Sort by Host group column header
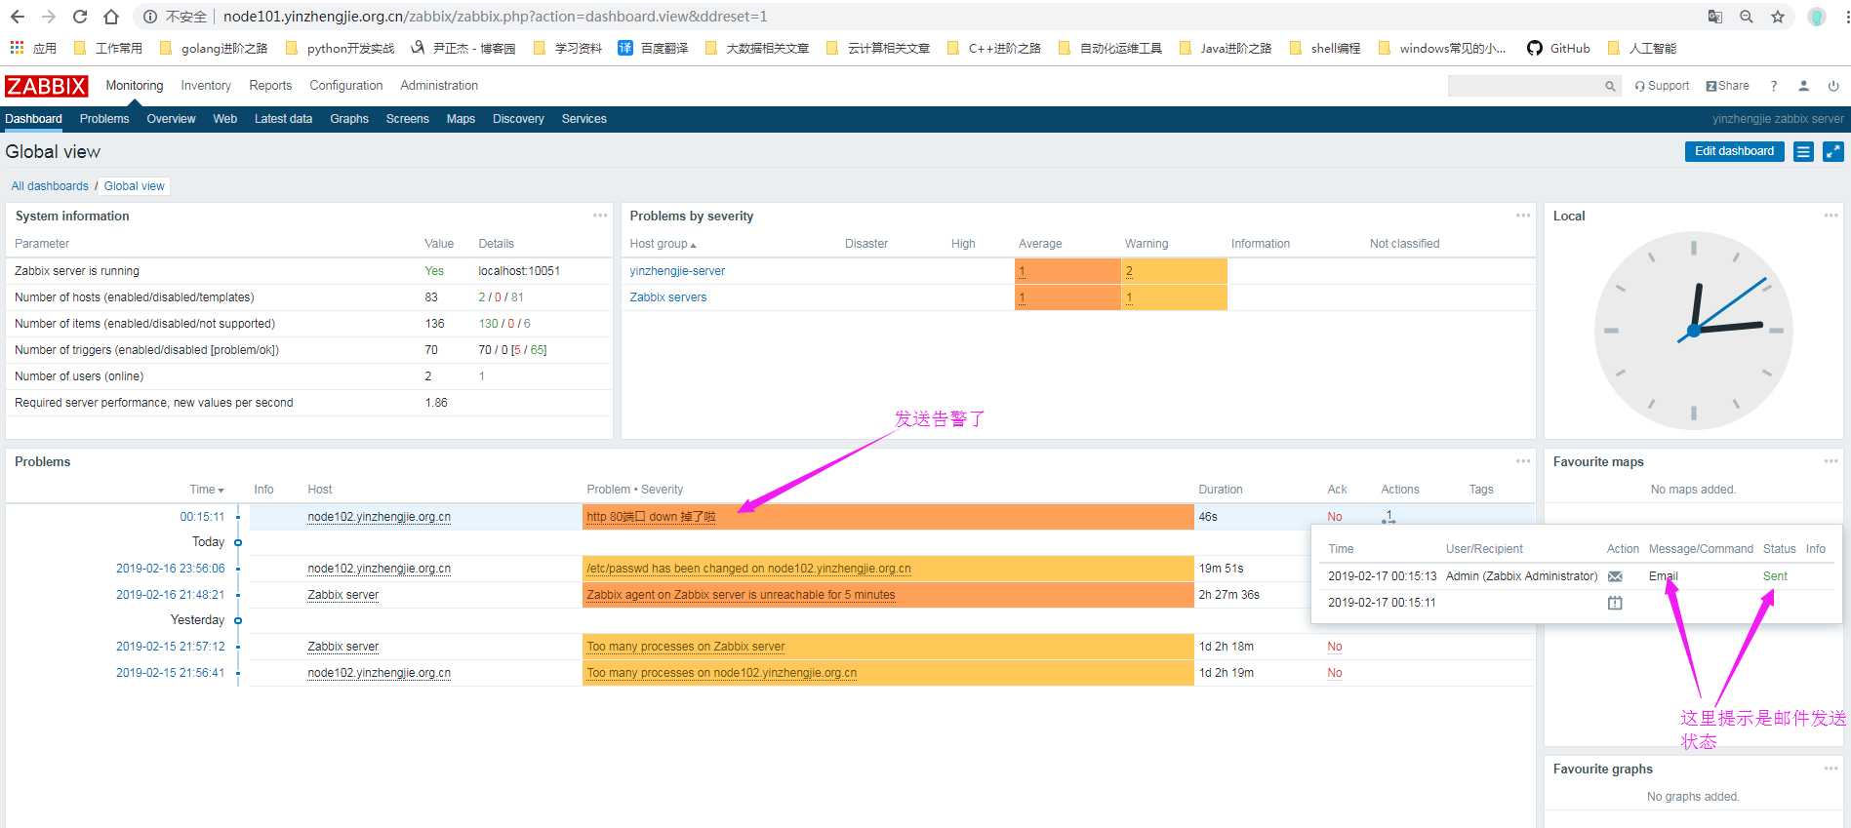1851x828 pixels. coord(663,244)
